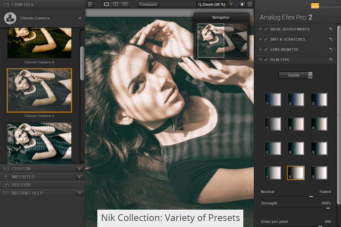The image size is (341, 227).
Task: Close Instant Help with the X icon
Action: (x=79, y=193)
